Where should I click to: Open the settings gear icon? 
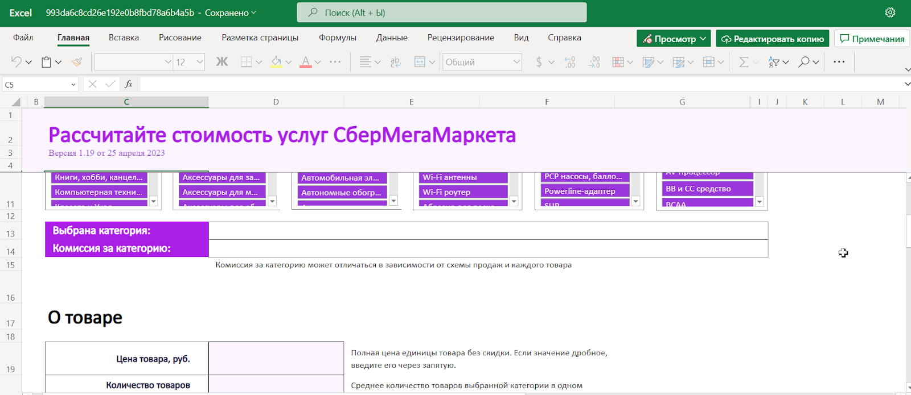[x=891, y=13]
